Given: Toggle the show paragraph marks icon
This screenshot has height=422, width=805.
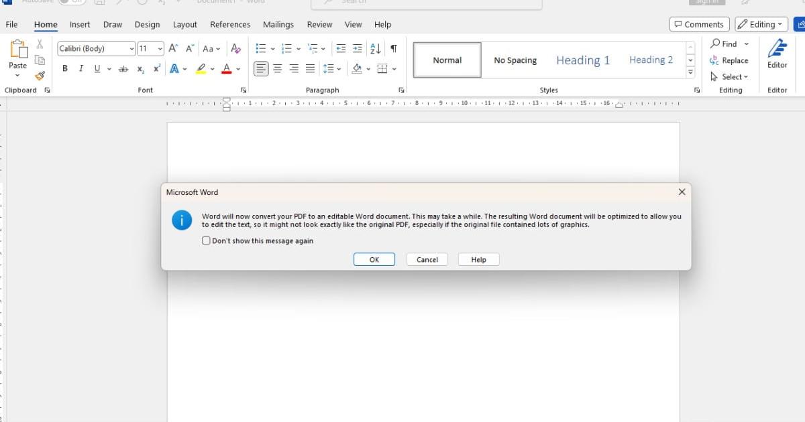Looking at the screenshot, I should [x=394, y=48].
